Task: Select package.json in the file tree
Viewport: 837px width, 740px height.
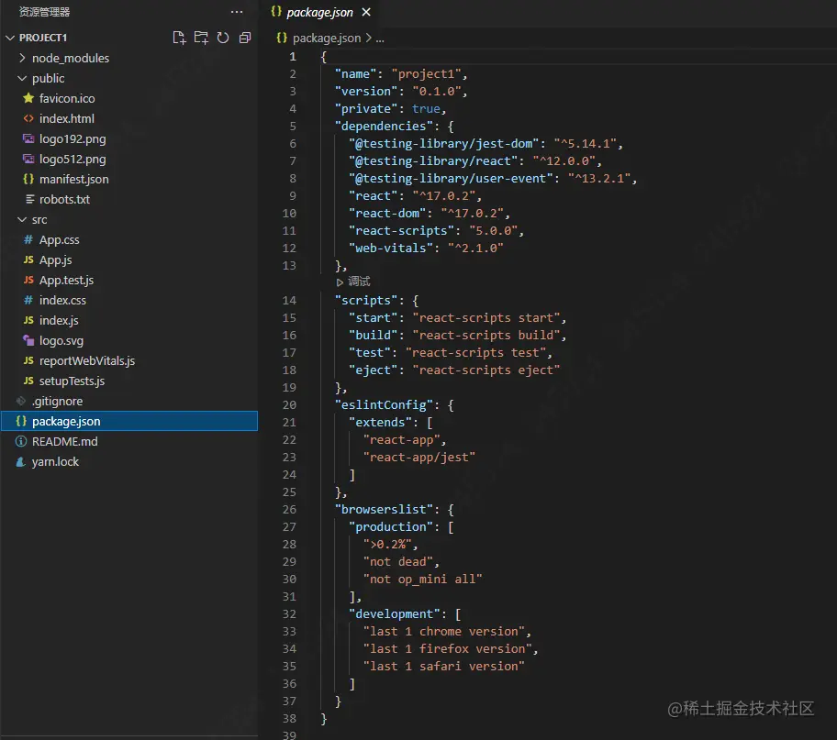Action: [x=129, y=421]
